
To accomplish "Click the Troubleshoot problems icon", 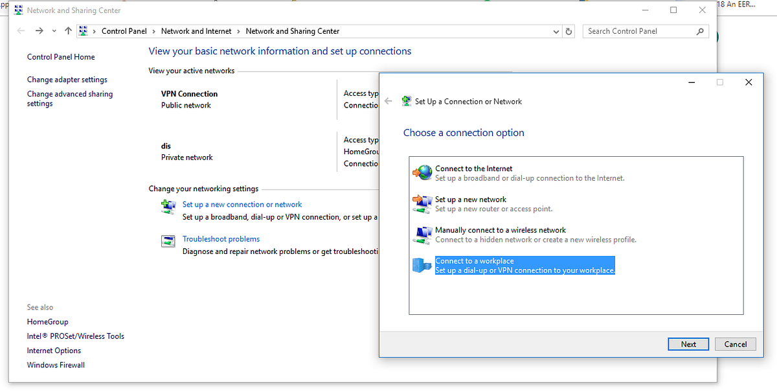I will [168, 241].
